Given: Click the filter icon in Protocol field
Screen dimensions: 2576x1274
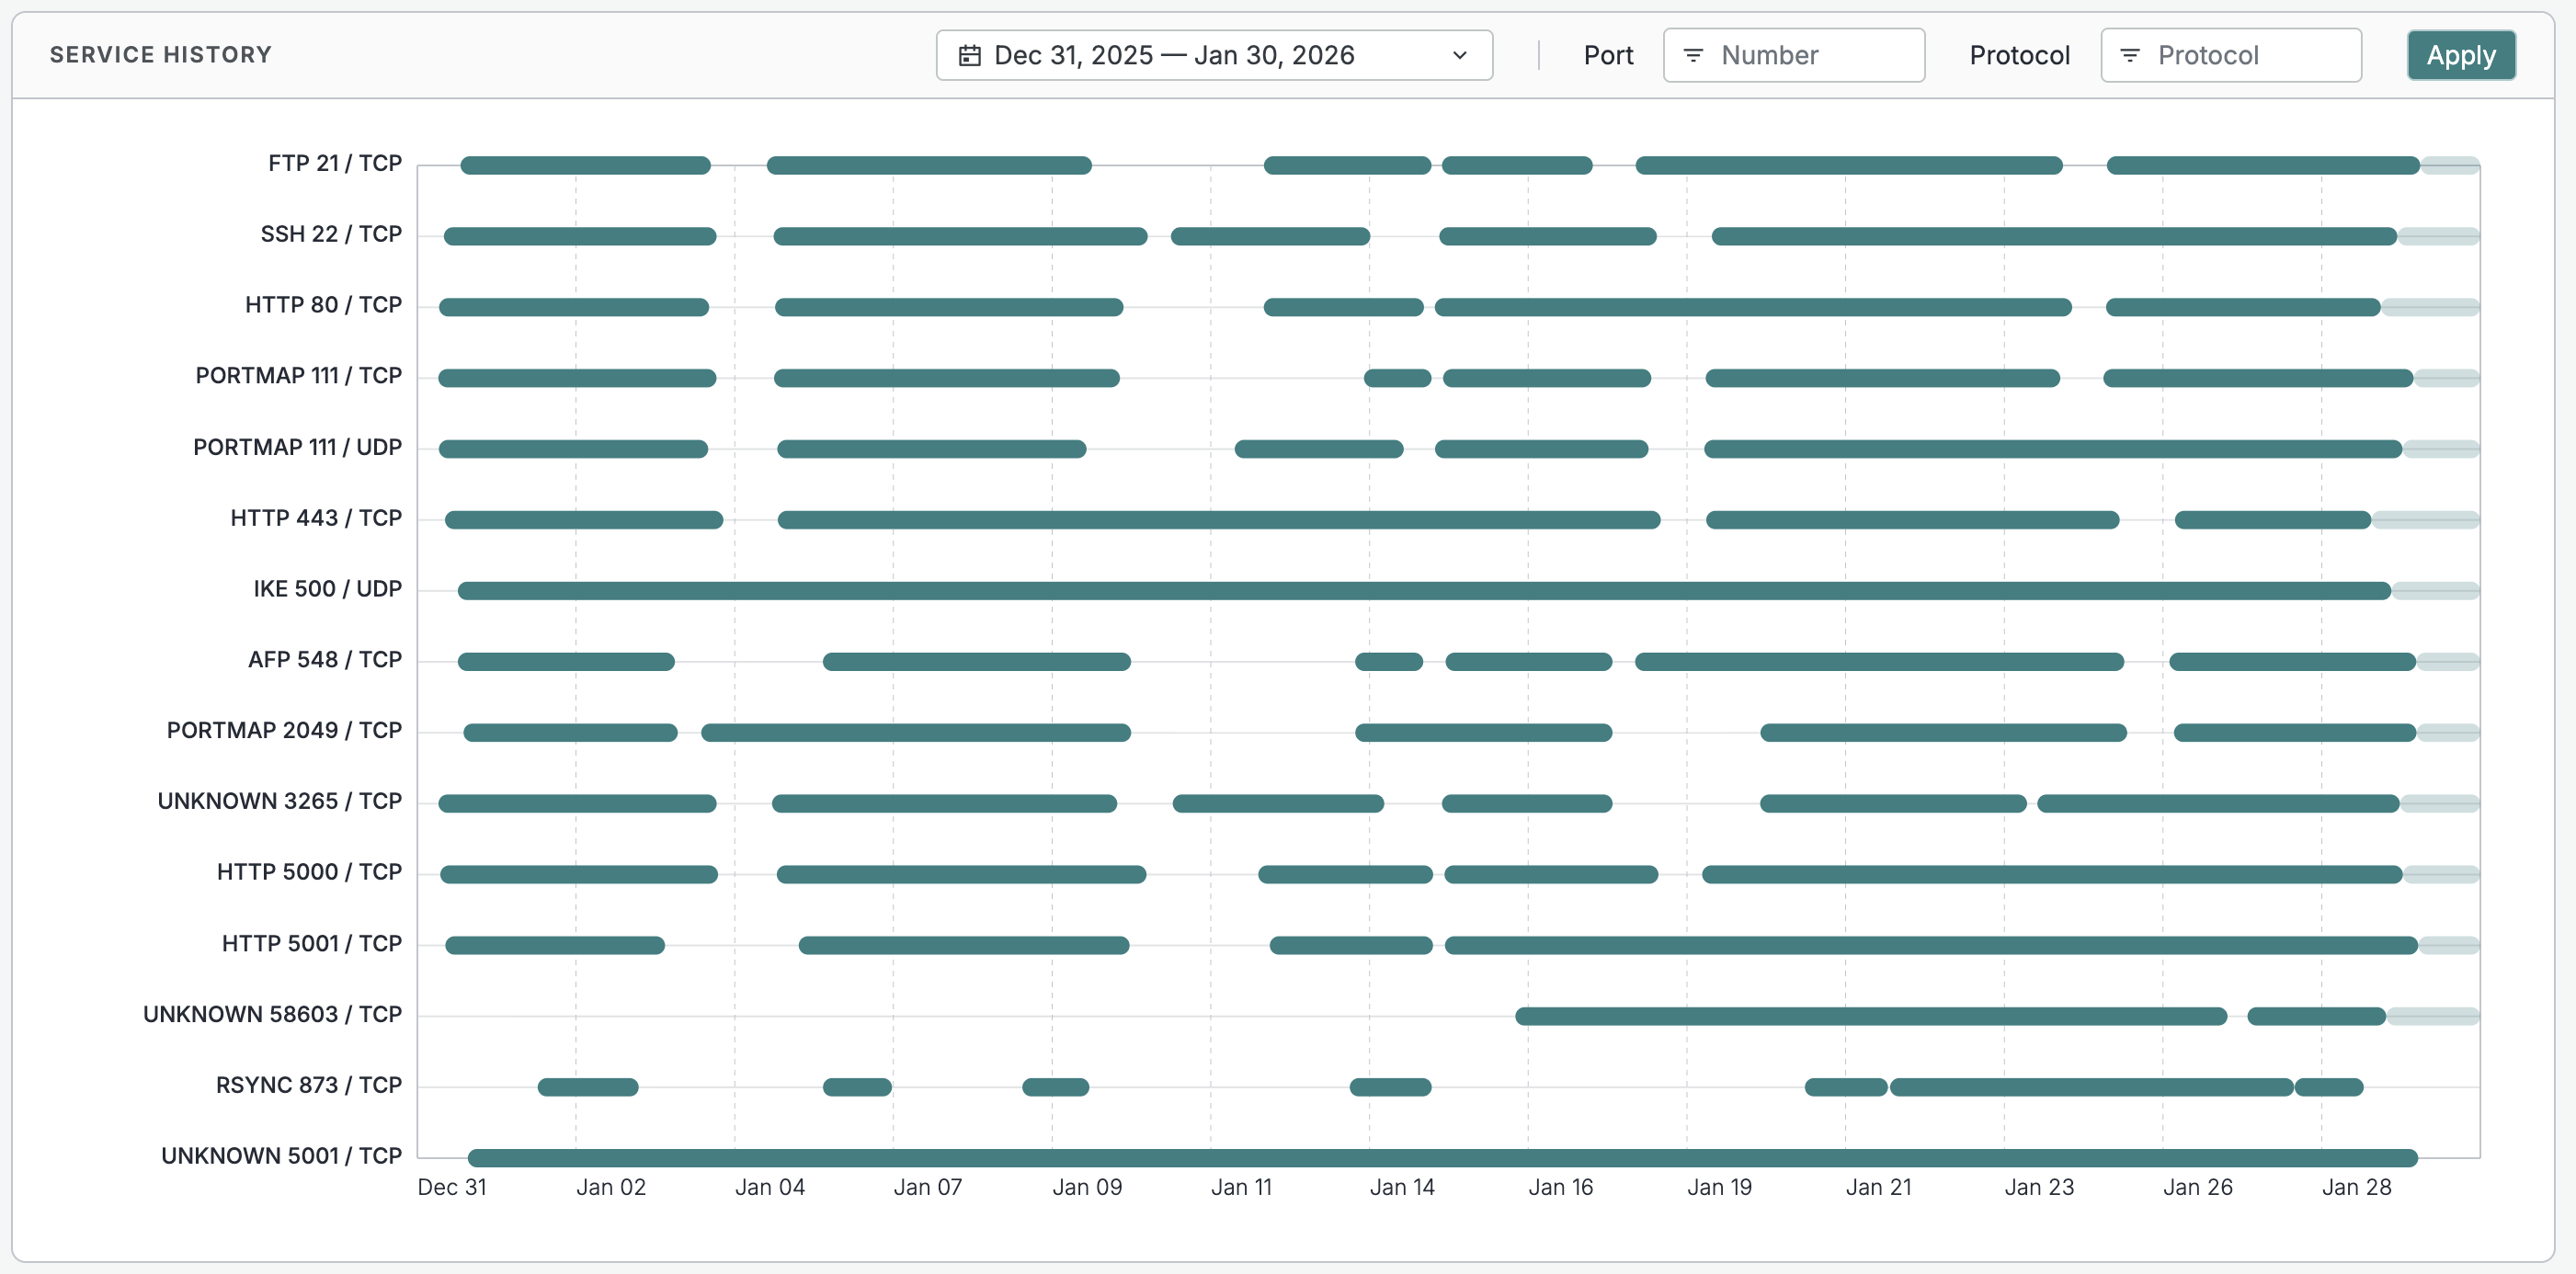Looking at the screenshot, I should click(x=2130, y=55).
